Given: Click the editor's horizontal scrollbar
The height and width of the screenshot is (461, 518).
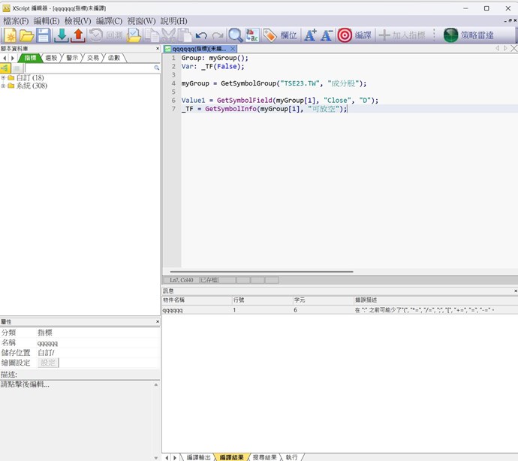Looking at the screenshot, I should 262,272.
